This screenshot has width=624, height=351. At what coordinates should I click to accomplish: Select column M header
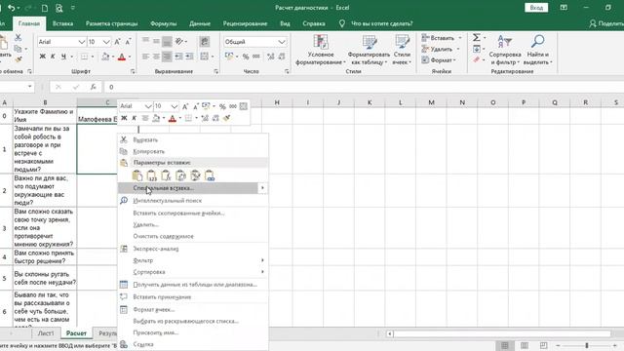431,102
